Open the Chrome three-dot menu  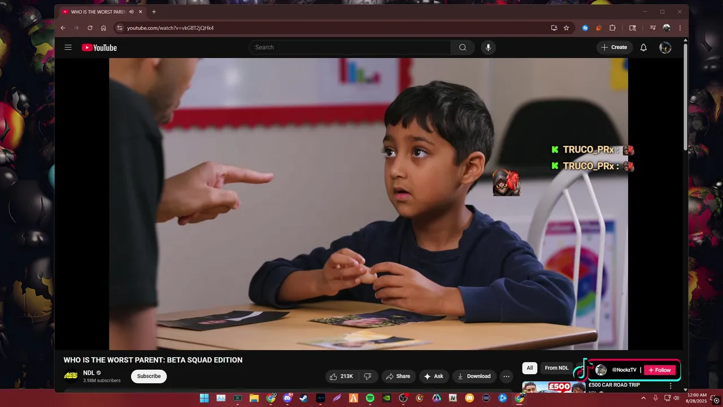(x=680, y=28)
